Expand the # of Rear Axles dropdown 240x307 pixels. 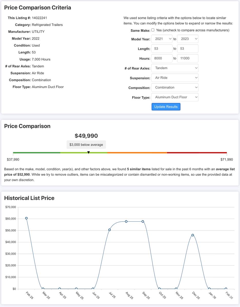click(175, 68)
